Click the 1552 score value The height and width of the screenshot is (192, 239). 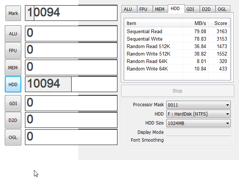222,54
